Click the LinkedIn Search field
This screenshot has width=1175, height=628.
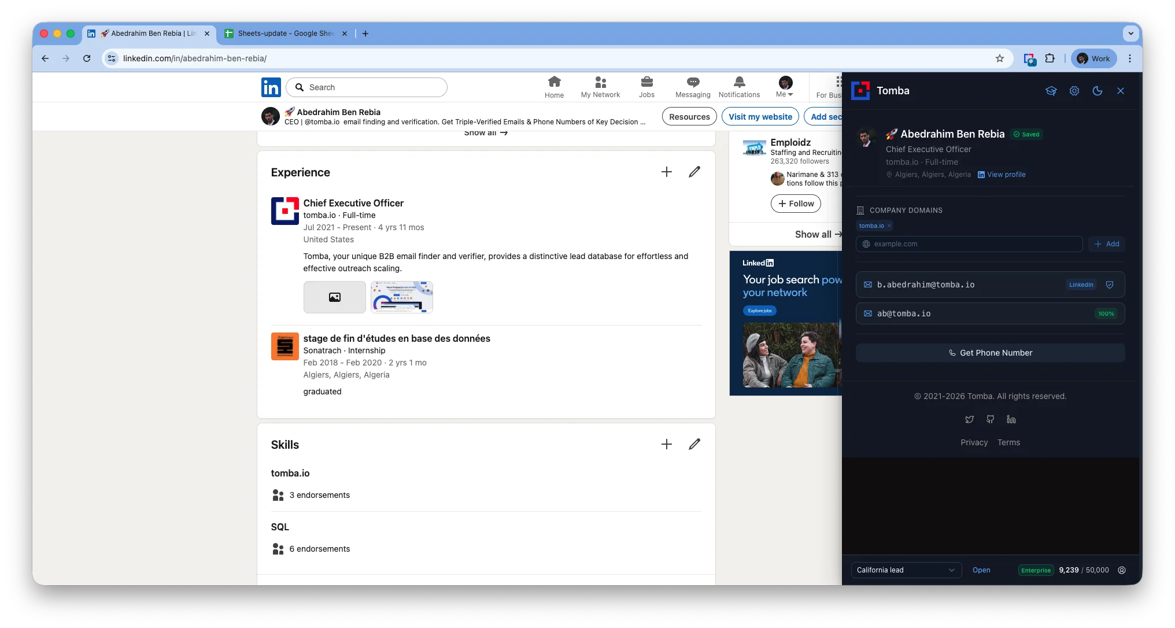point(367,87)
